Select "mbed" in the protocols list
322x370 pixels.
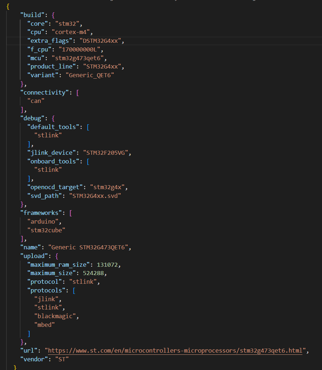(x=45, y=325)
